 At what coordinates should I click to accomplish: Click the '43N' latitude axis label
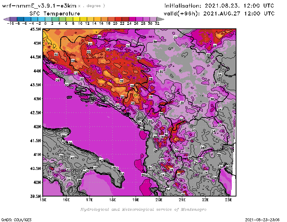point(37,99)
